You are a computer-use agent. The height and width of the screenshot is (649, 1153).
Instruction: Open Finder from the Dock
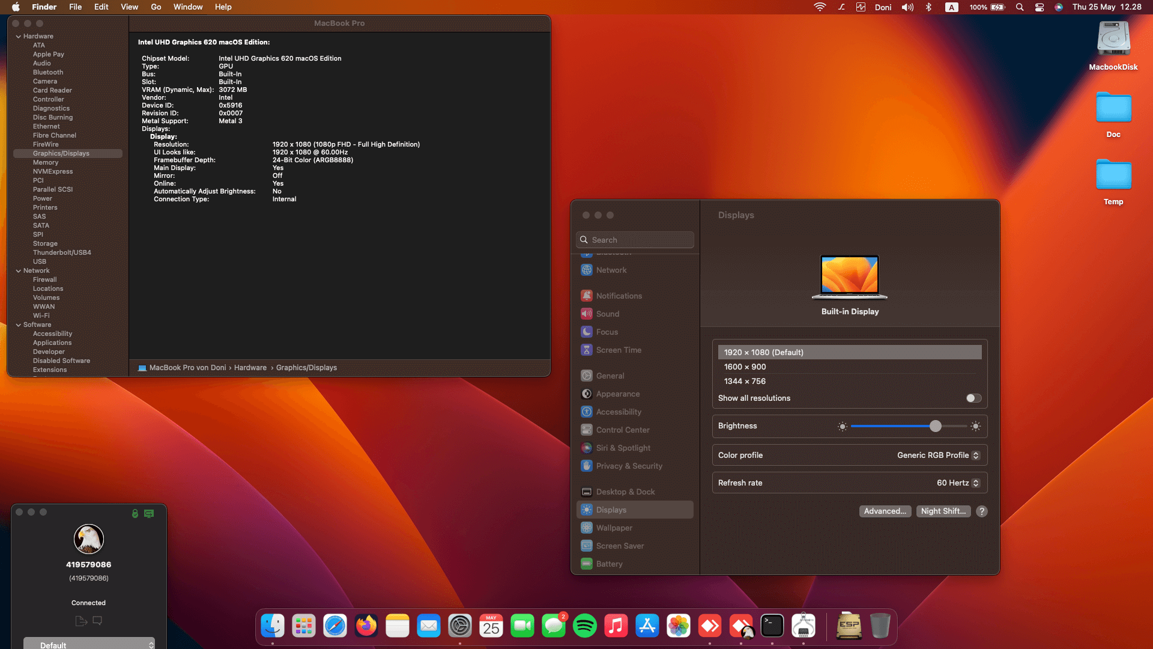[x=273, y=626]
